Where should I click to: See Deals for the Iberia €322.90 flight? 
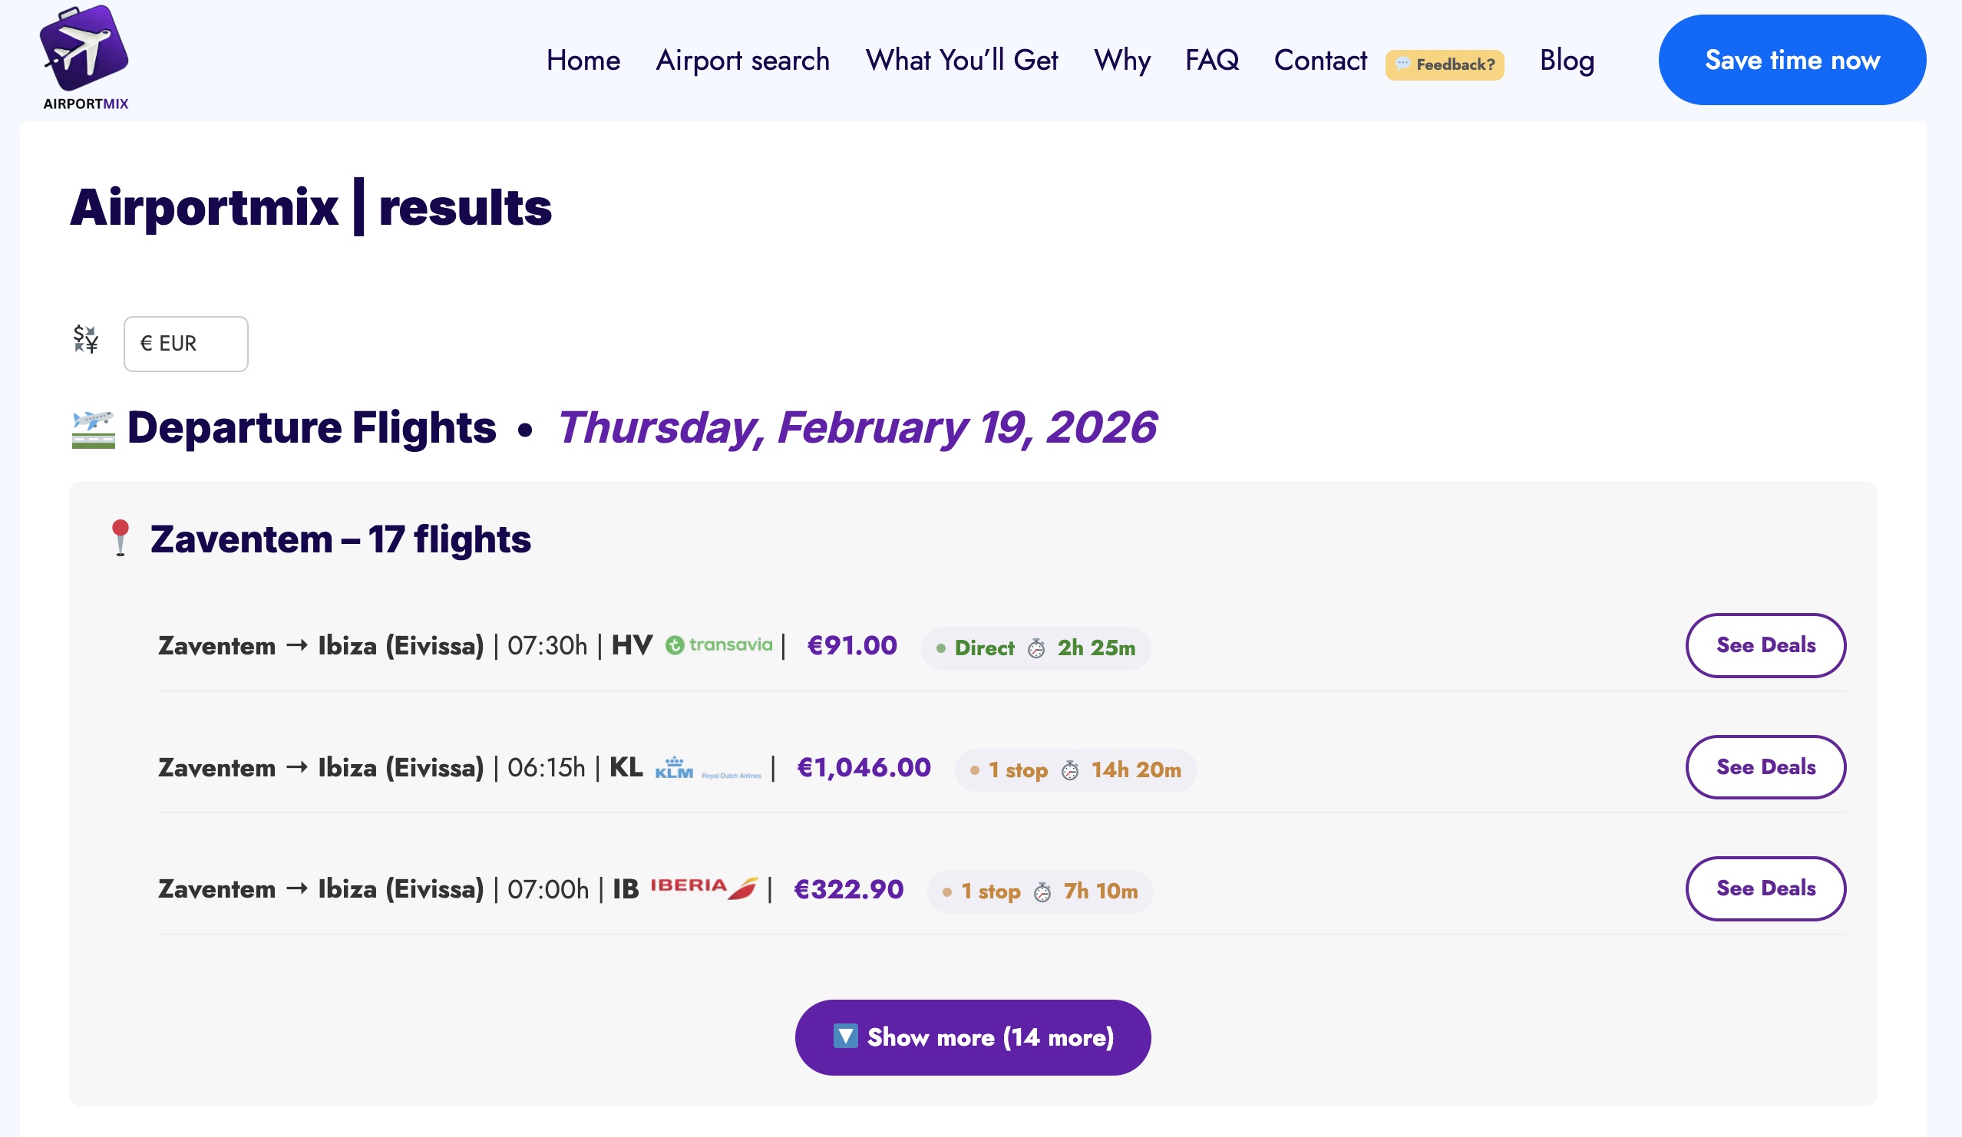tap(1765, 888)
